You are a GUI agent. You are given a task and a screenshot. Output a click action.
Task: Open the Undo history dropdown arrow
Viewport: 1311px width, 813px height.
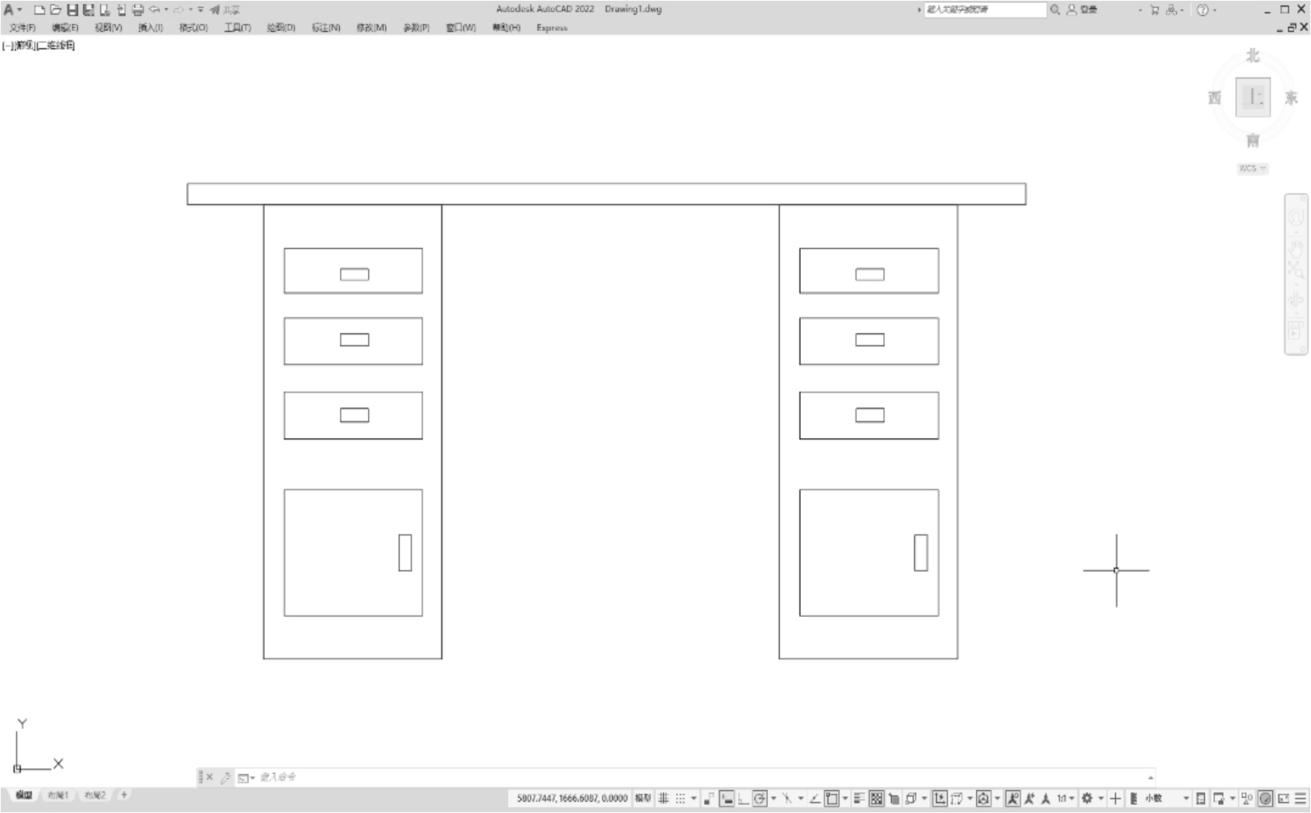(x=166, y=10)
